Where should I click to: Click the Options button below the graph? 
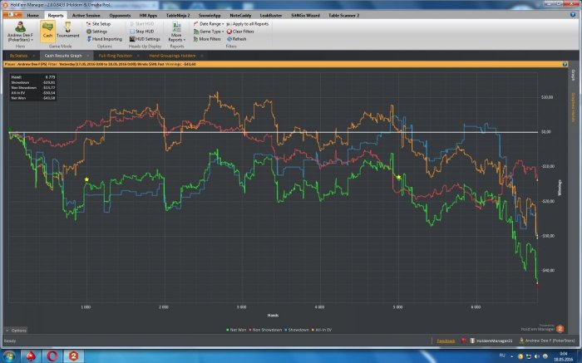(x=16, y=331)
